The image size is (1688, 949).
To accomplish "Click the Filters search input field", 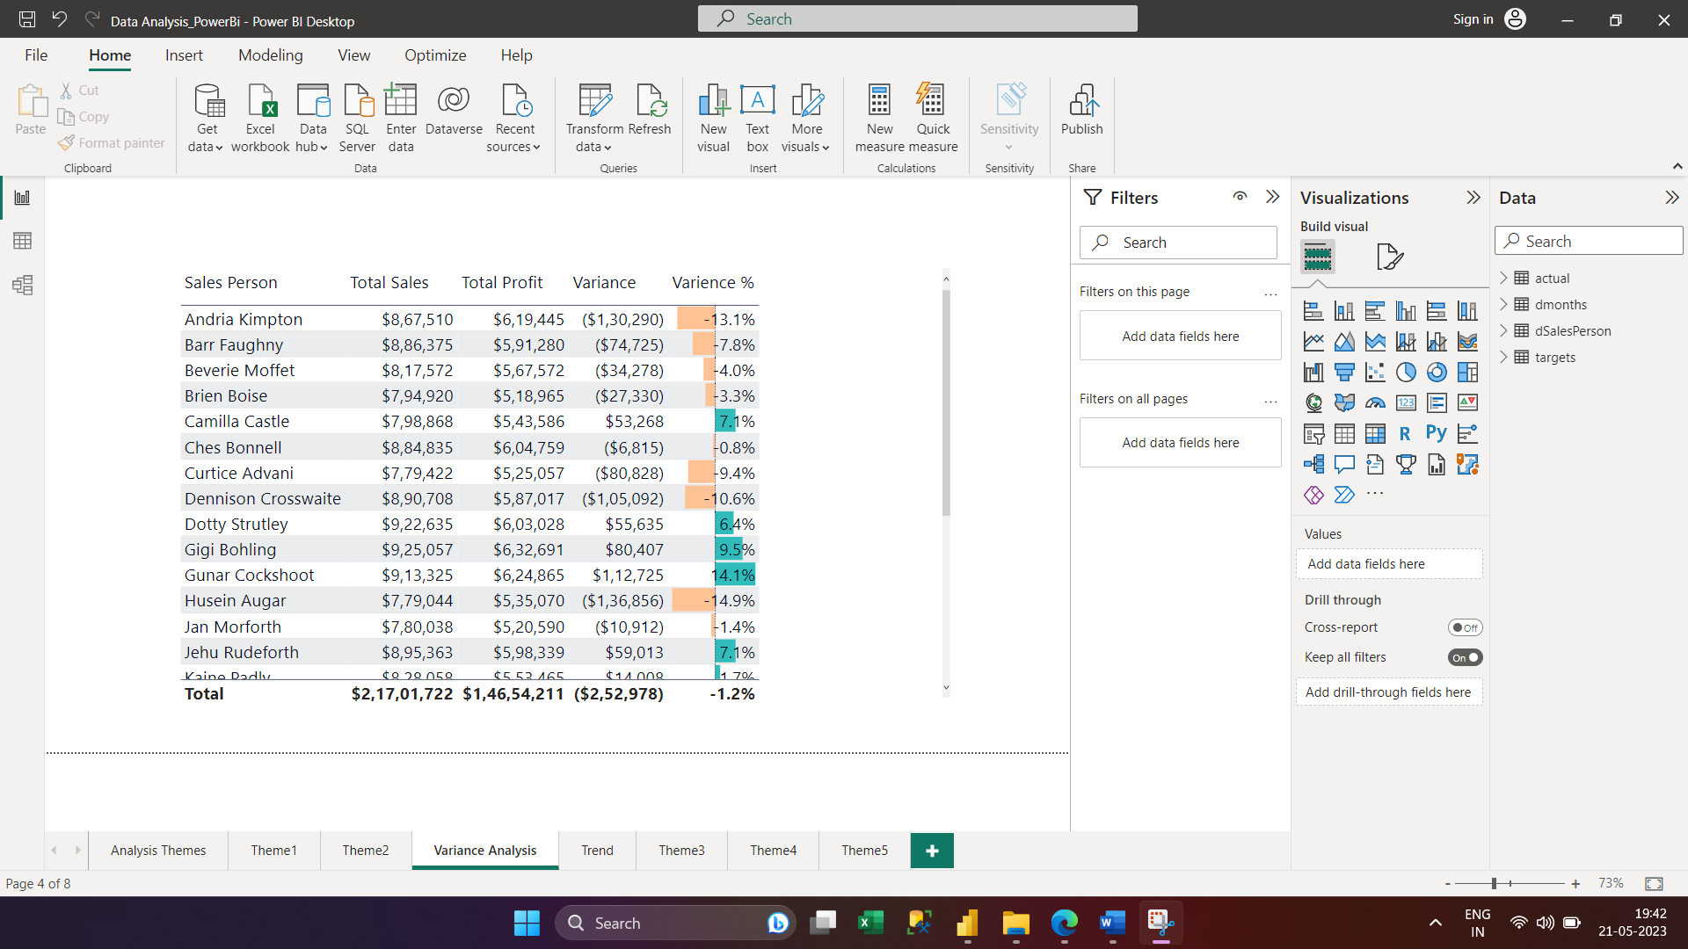I will [x=1179, y=243].
